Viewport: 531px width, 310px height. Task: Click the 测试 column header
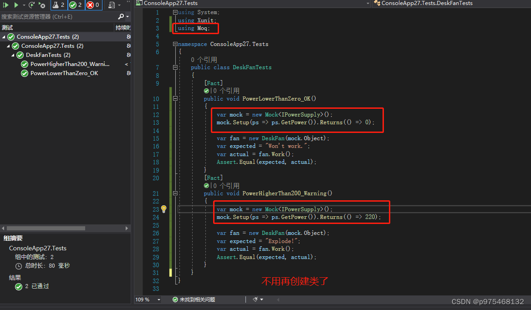click(x=57, y=27)
